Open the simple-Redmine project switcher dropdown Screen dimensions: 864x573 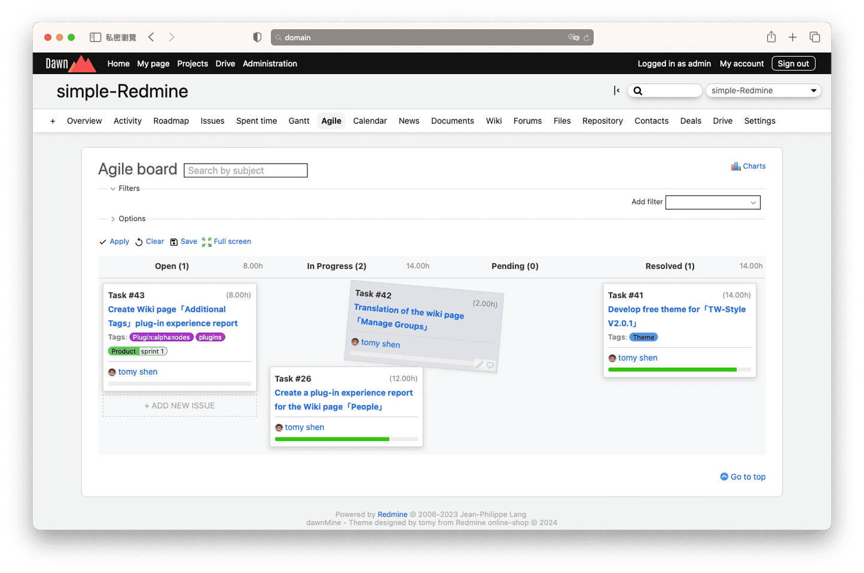point(762,90)
